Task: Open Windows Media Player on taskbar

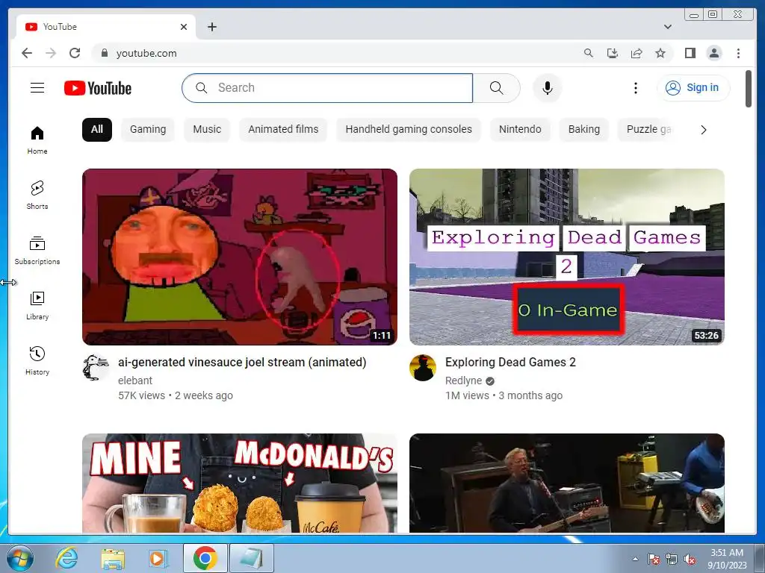Action: point(158,558)
